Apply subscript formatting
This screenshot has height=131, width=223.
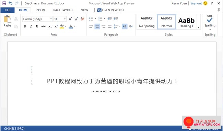(50, 26)
